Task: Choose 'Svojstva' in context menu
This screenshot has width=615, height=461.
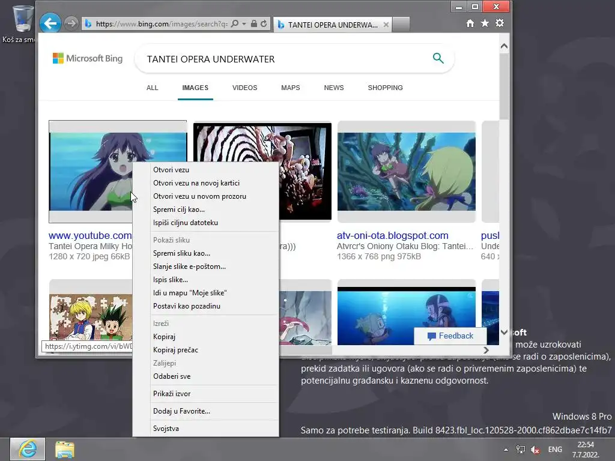Action: pyautogui.click(x=205, y=429)
